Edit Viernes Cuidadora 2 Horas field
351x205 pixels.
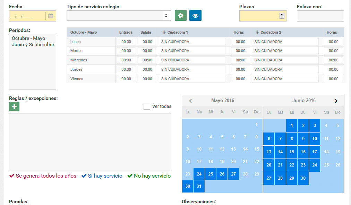(334, 79)
